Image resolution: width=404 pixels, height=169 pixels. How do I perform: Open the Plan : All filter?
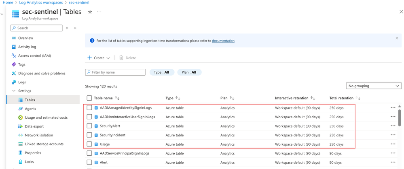click(x=189, y=72)
